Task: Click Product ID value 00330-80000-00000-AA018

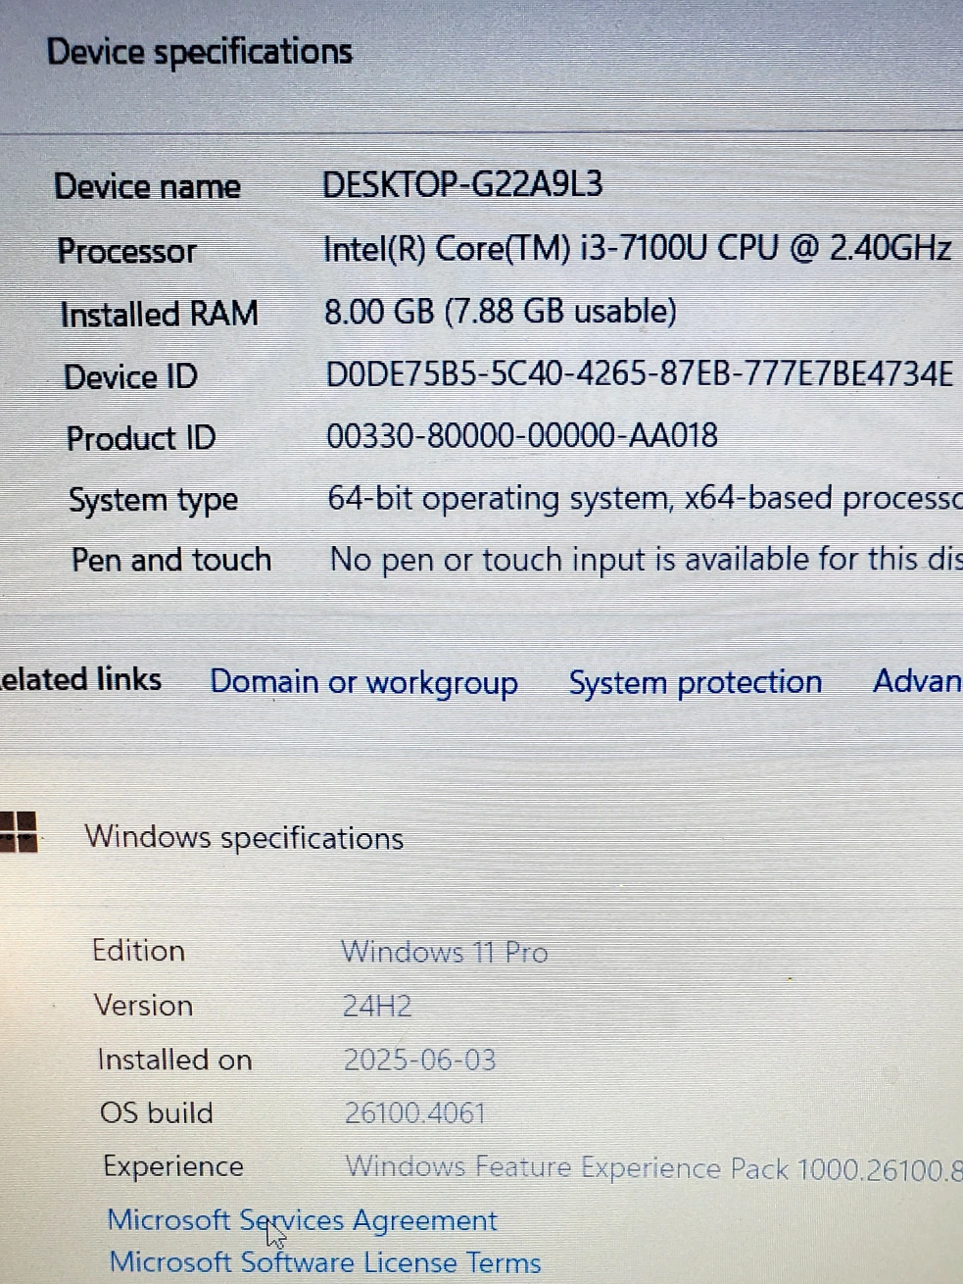Action: click(522, 435)
